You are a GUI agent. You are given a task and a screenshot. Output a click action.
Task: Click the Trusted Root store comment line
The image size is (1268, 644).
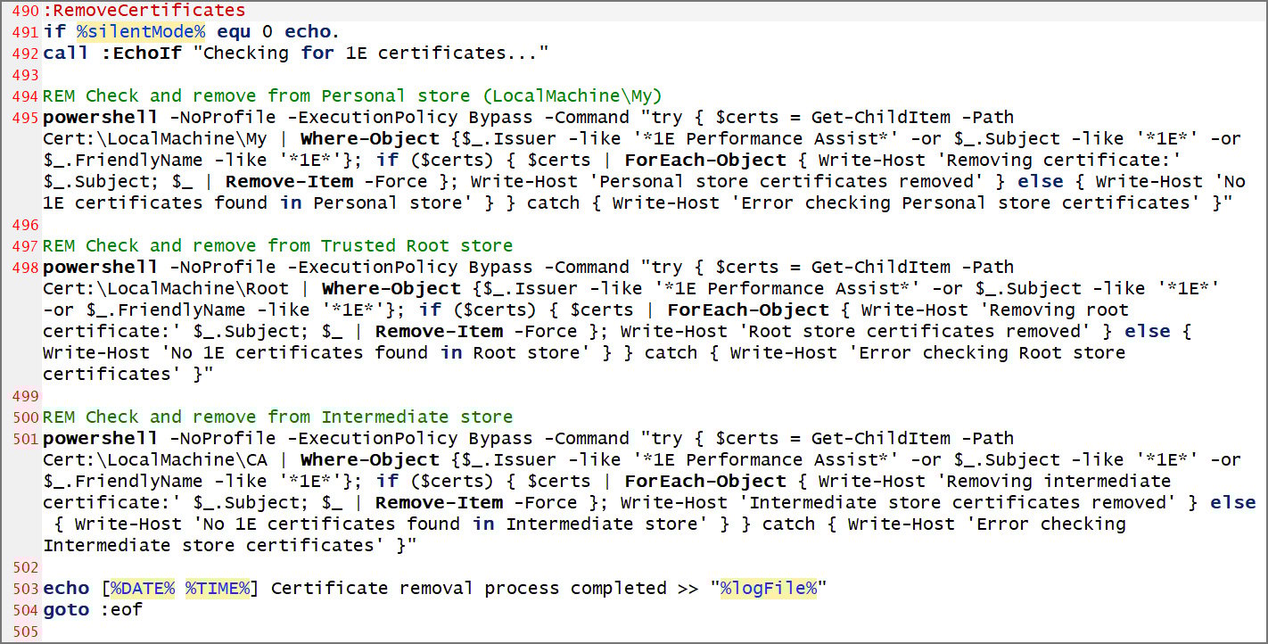276,245
